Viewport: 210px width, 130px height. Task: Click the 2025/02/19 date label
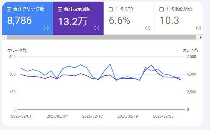pyautogui.click(x=128, y=116)
